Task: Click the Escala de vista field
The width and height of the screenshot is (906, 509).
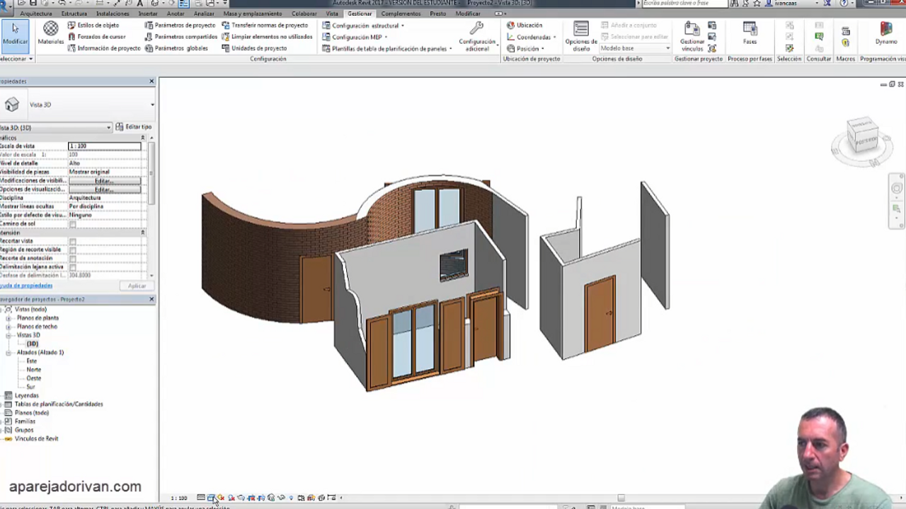Action: tap(104, 146)
